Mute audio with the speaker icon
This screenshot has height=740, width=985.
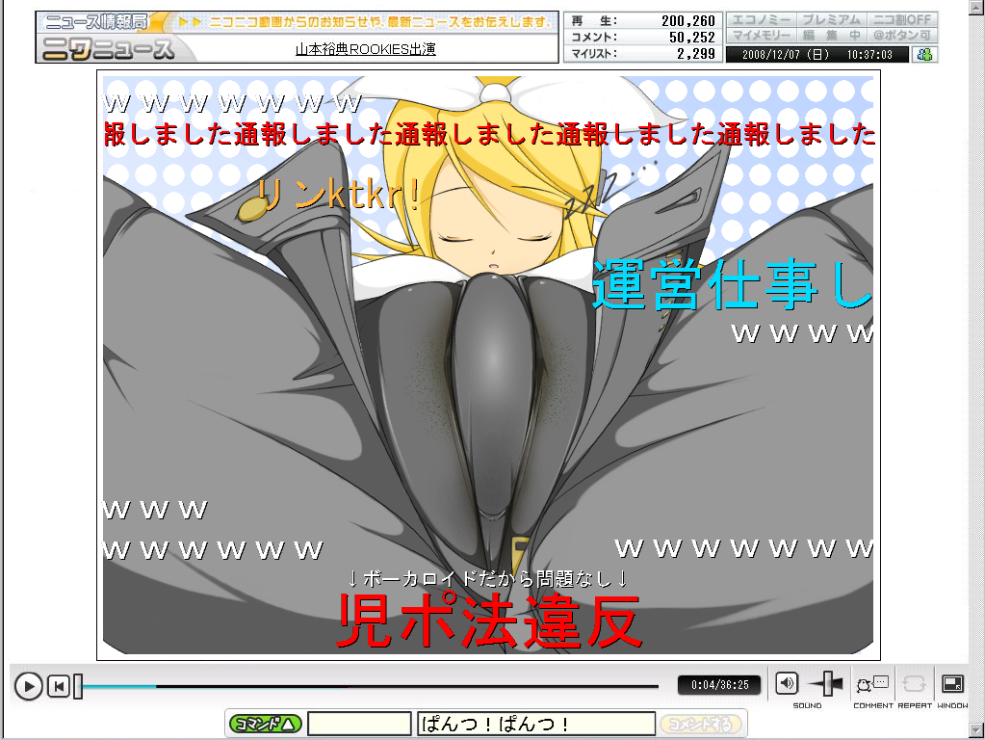[787, 684]
